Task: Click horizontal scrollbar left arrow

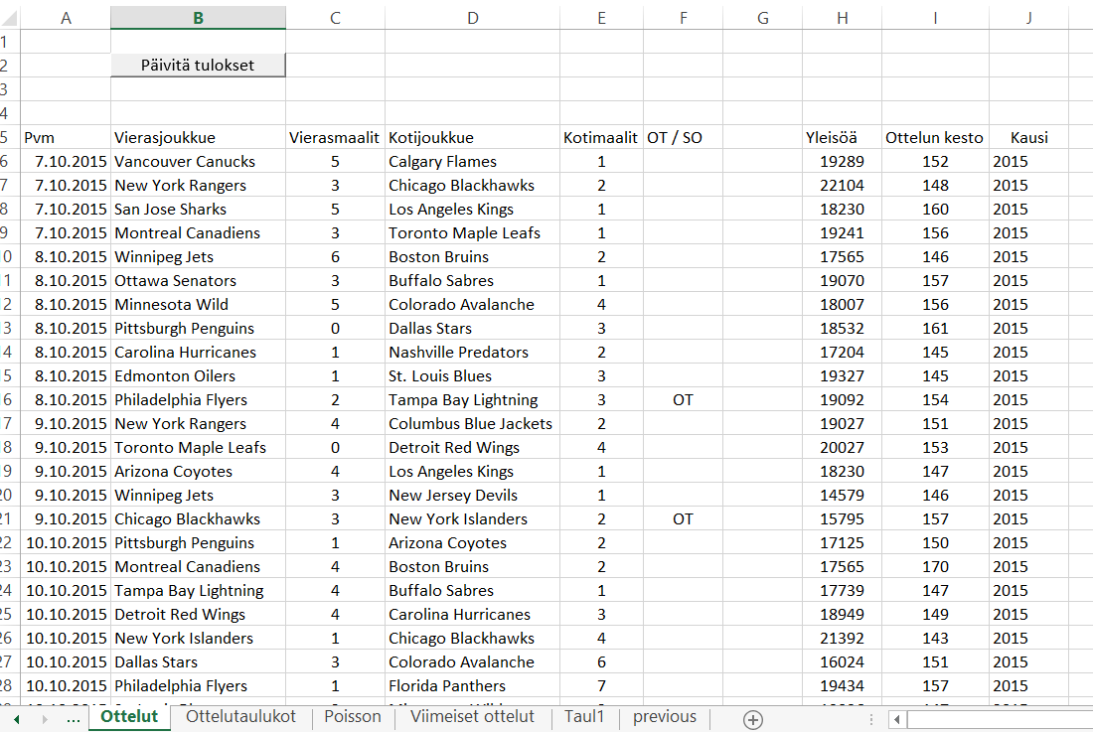Action: coord(896,719)
